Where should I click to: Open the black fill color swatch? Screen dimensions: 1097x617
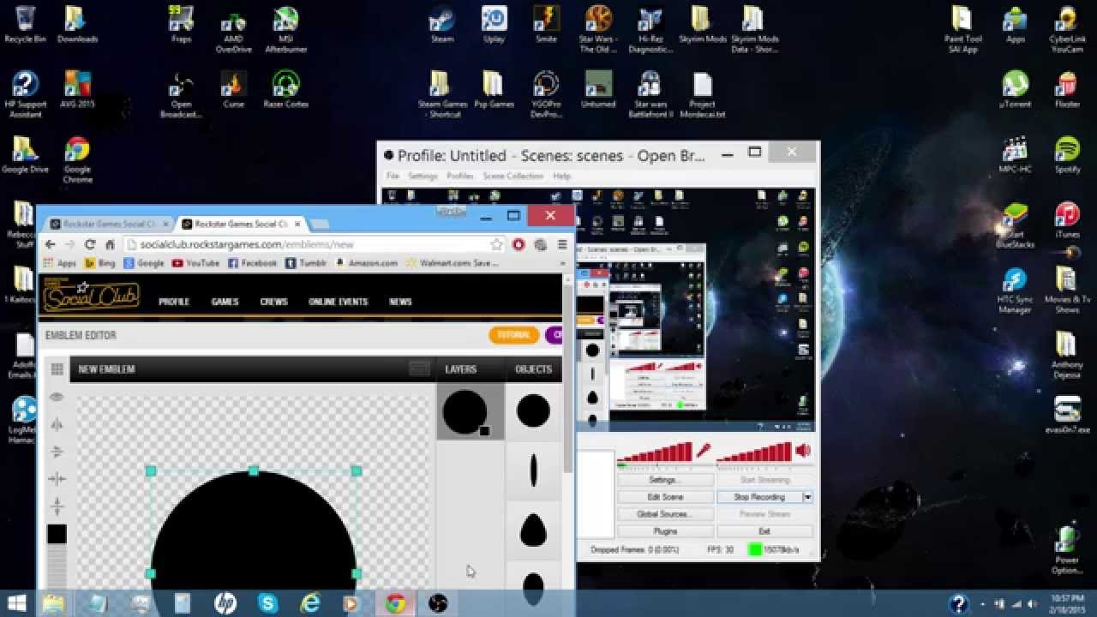(x=57, y=534)
